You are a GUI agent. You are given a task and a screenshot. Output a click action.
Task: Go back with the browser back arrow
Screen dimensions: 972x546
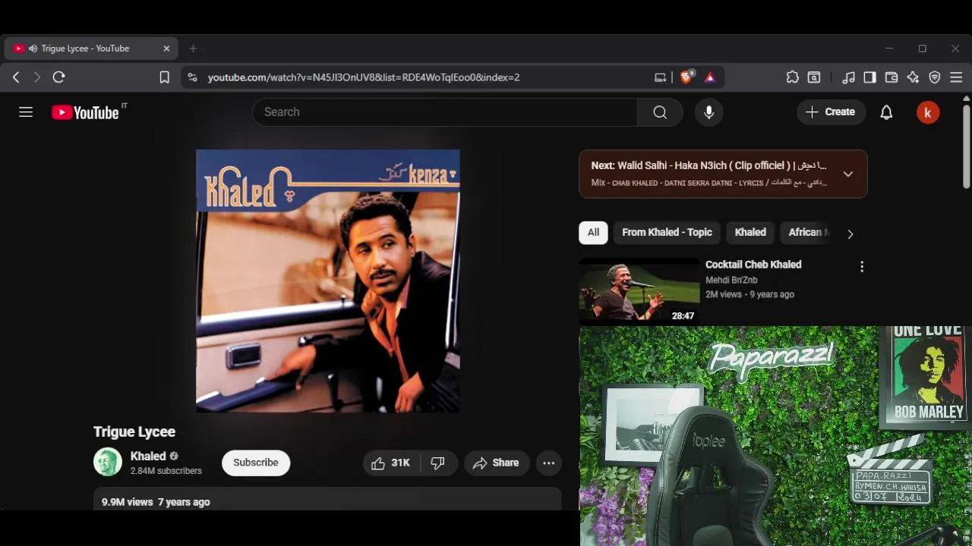click(16, 77)
